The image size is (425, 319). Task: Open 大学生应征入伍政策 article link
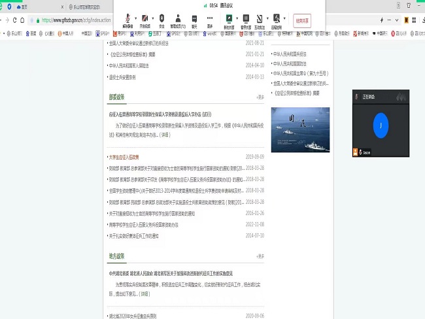pos(124,157)
